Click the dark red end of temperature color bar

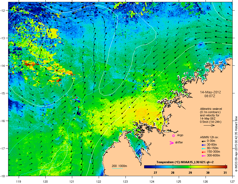(x=226, y=167)
